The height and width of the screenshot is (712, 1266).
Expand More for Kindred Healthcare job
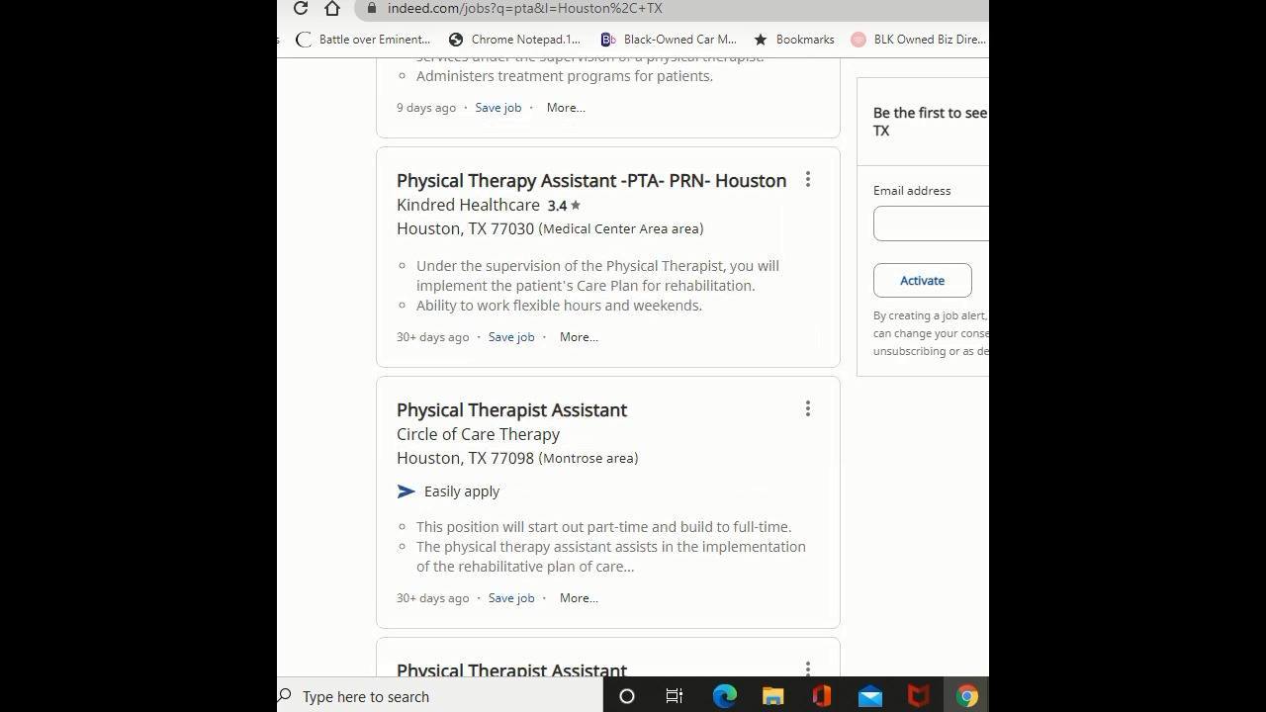[579, 337]
